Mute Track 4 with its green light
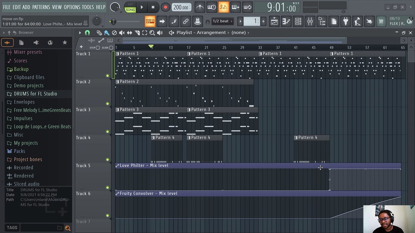The width and height of the screenshot is (415, 233). tap(108, 160)
